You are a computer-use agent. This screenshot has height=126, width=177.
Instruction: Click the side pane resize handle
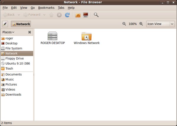pyautogui.click(x=34, y=75)
